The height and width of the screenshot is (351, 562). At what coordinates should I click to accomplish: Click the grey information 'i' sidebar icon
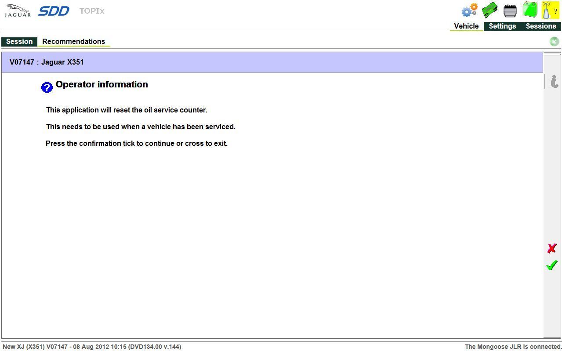point(554,81)
